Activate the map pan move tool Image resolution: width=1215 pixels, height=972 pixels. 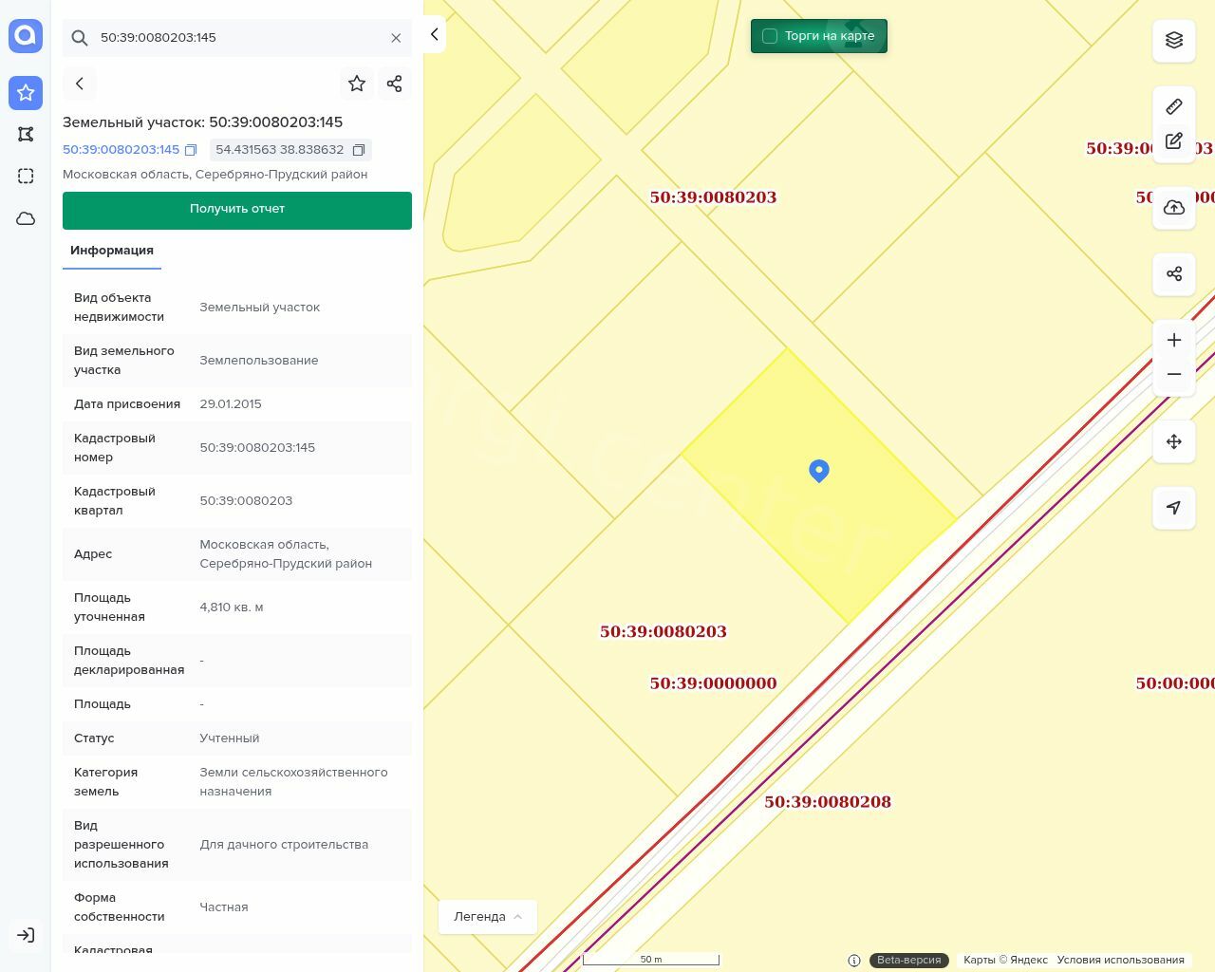(1174, 441)
